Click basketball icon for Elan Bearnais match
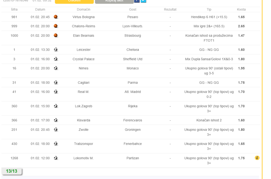This screenshot has height=179, width=271. [x=56, y=35]
